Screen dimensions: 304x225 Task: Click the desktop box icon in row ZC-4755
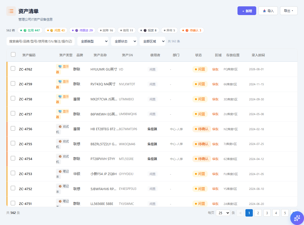click(x=60, y=141)
